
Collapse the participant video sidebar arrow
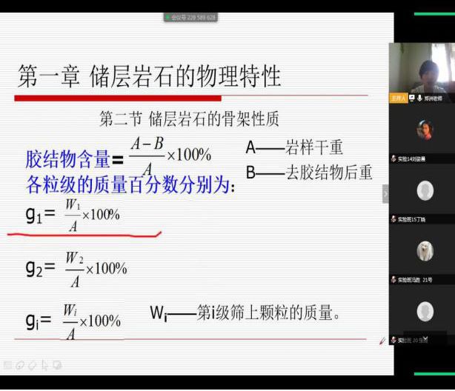[x=385, y=193]
